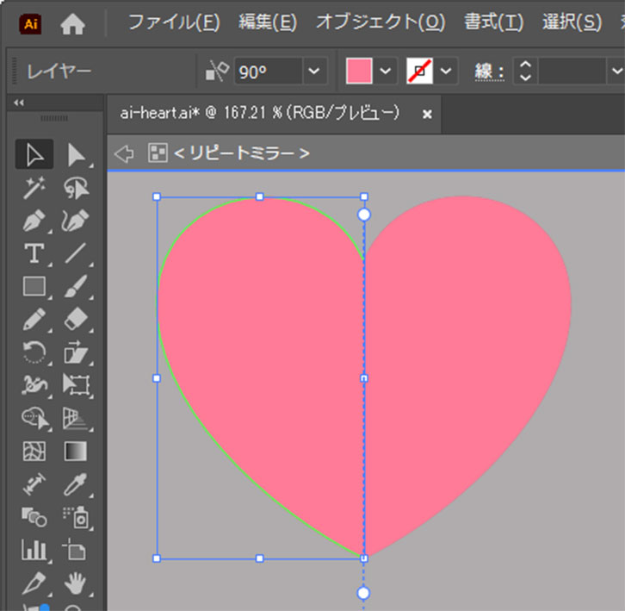Select the Lasso tool
Image resolution: width=625 pixels, height=611 pixels.
tap(76, 187)
